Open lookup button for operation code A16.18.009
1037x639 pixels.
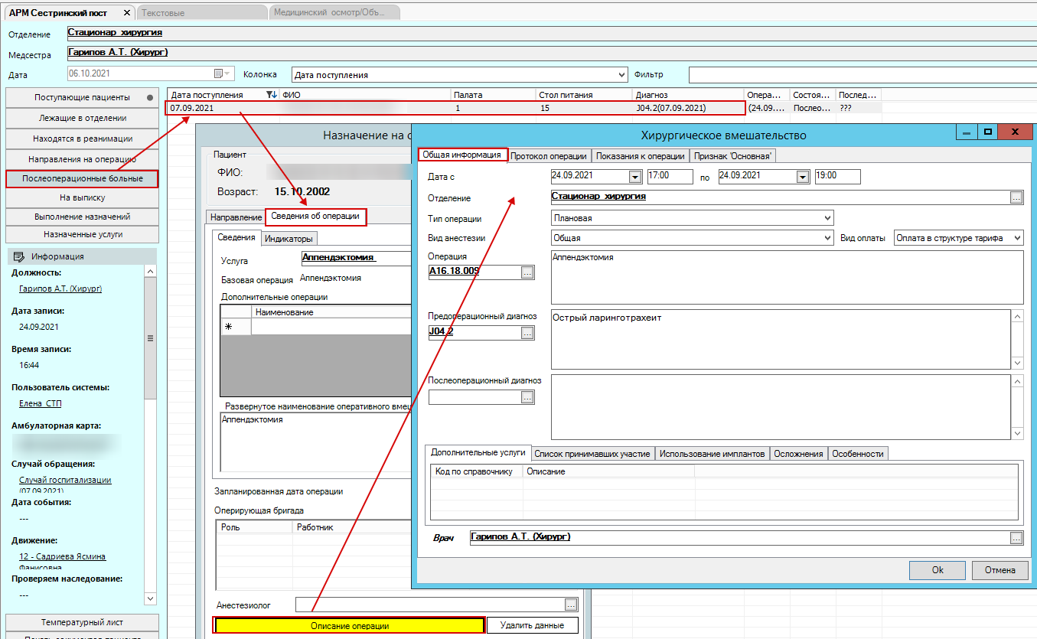pos(527,272)
